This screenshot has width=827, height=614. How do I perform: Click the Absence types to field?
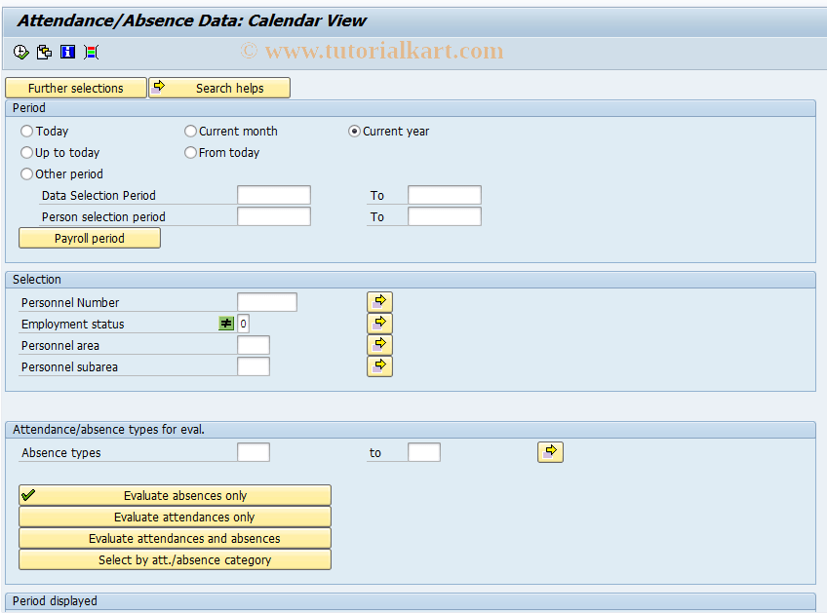point(424,453)
